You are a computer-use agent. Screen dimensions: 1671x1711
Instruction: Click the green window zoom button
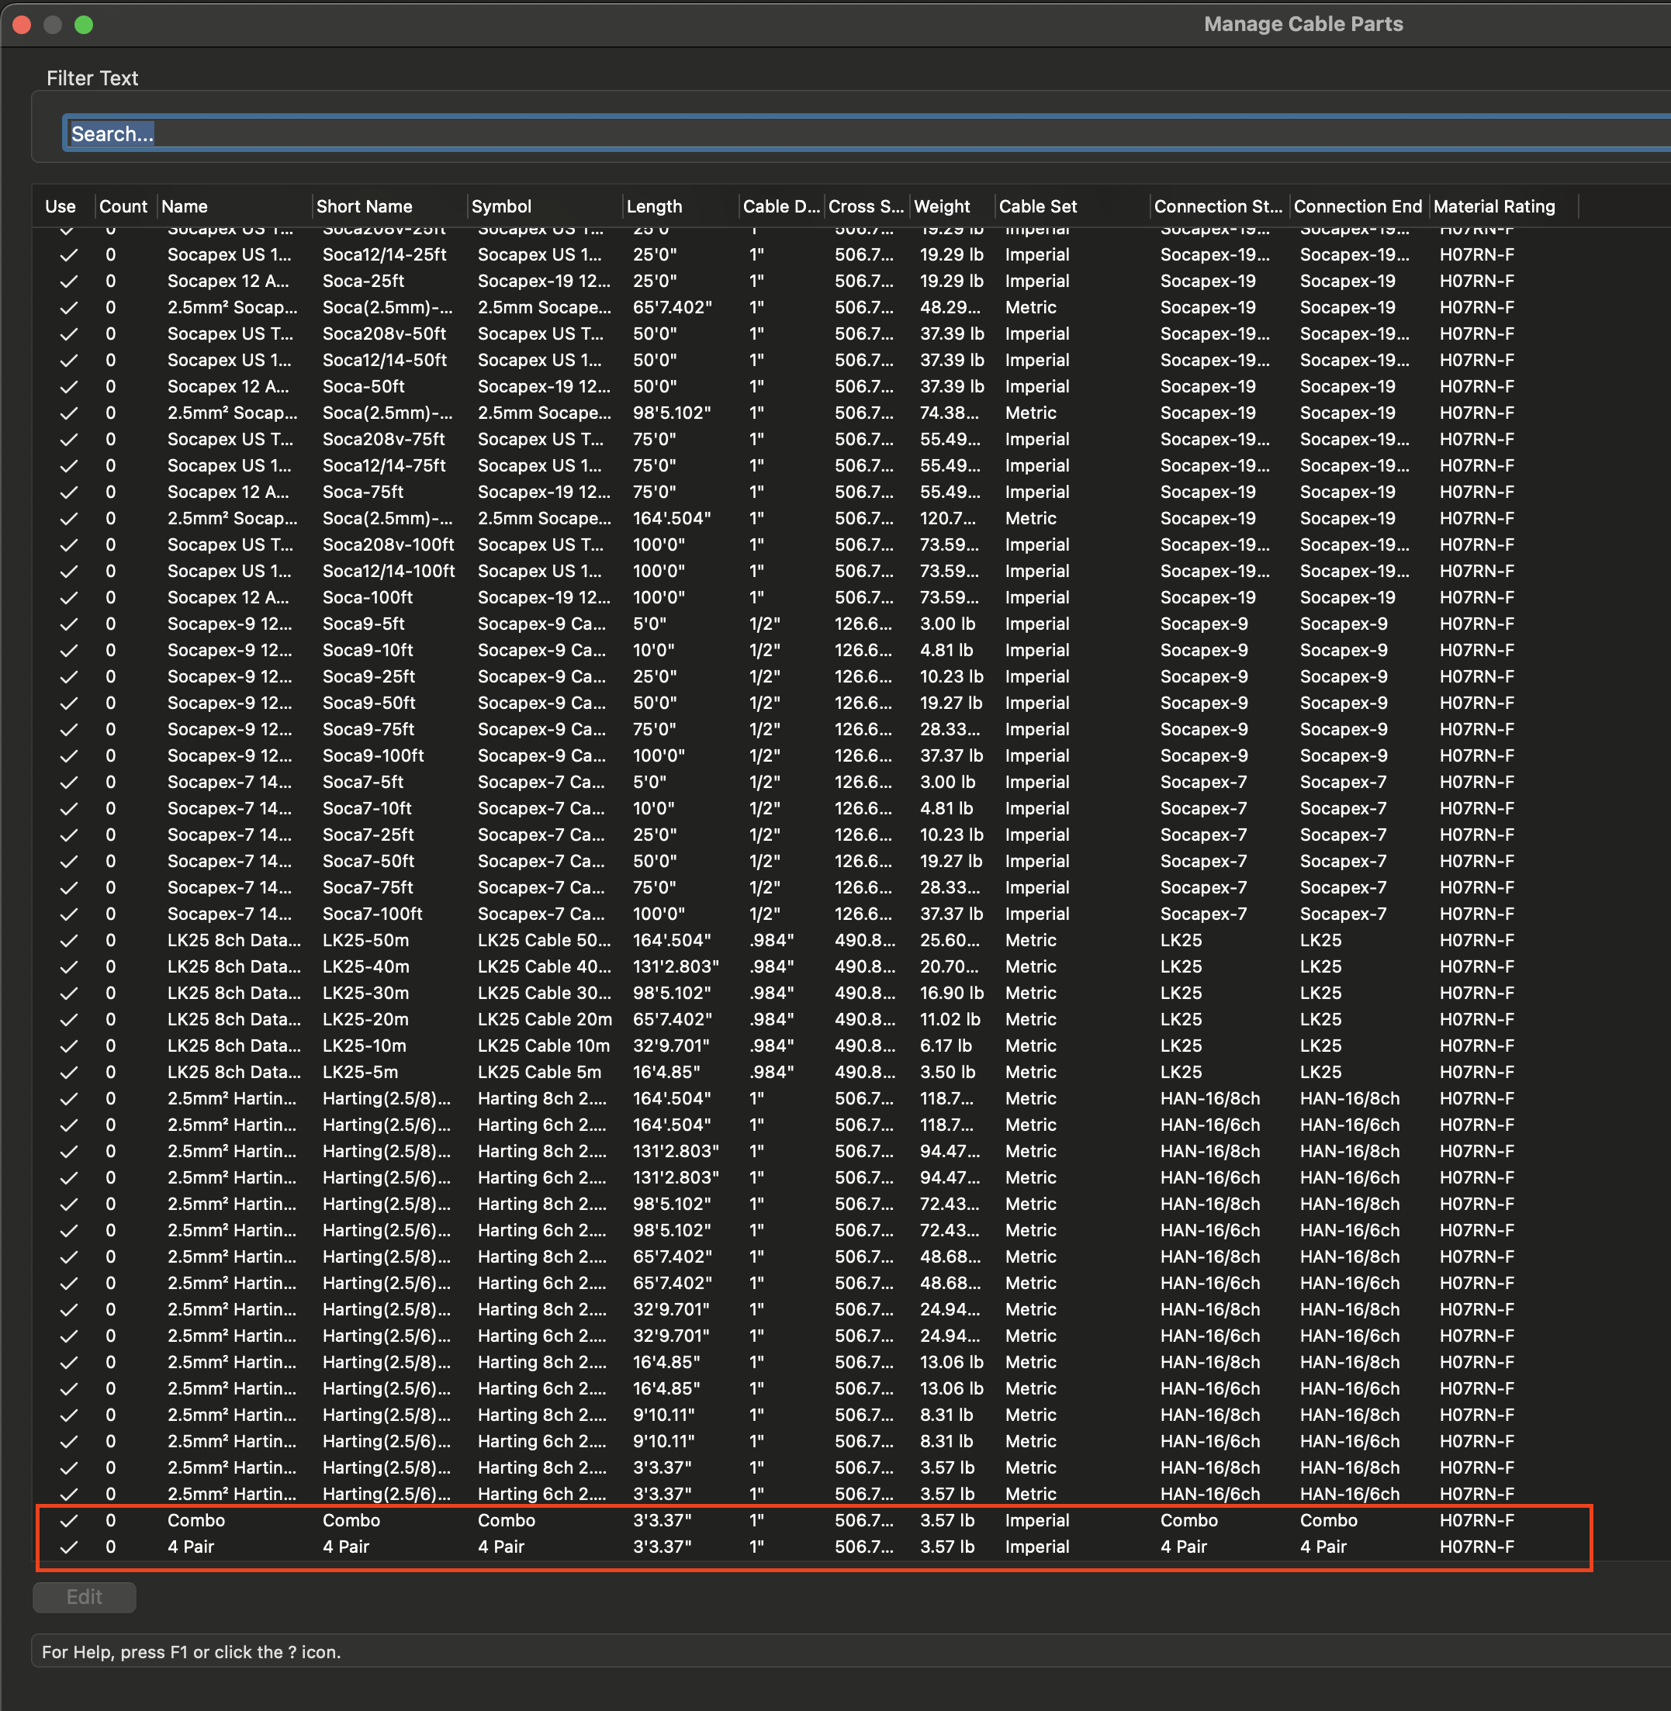click(x=83, y=25)
